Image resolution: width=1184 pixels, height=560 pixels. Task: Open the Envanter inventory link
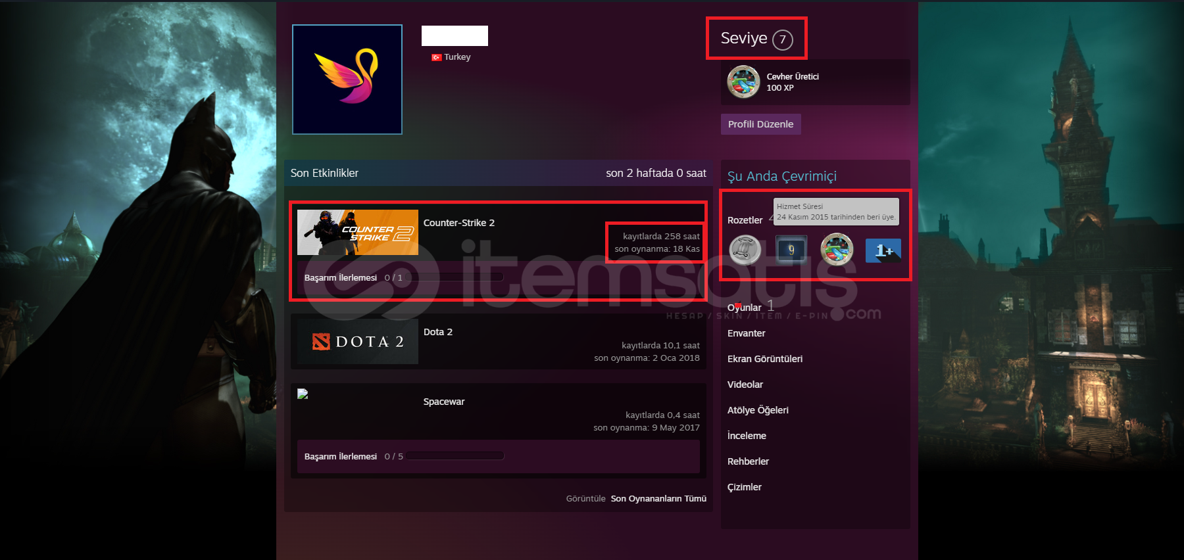746,333
